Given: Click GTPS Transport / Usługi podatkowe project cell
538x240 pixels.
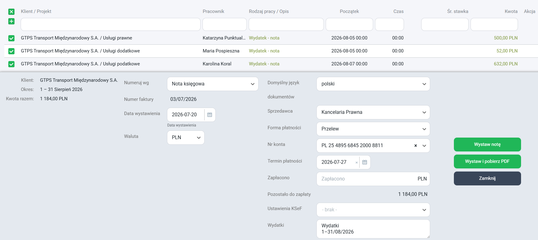Looking at the screenshot, I should coord(80,64).
